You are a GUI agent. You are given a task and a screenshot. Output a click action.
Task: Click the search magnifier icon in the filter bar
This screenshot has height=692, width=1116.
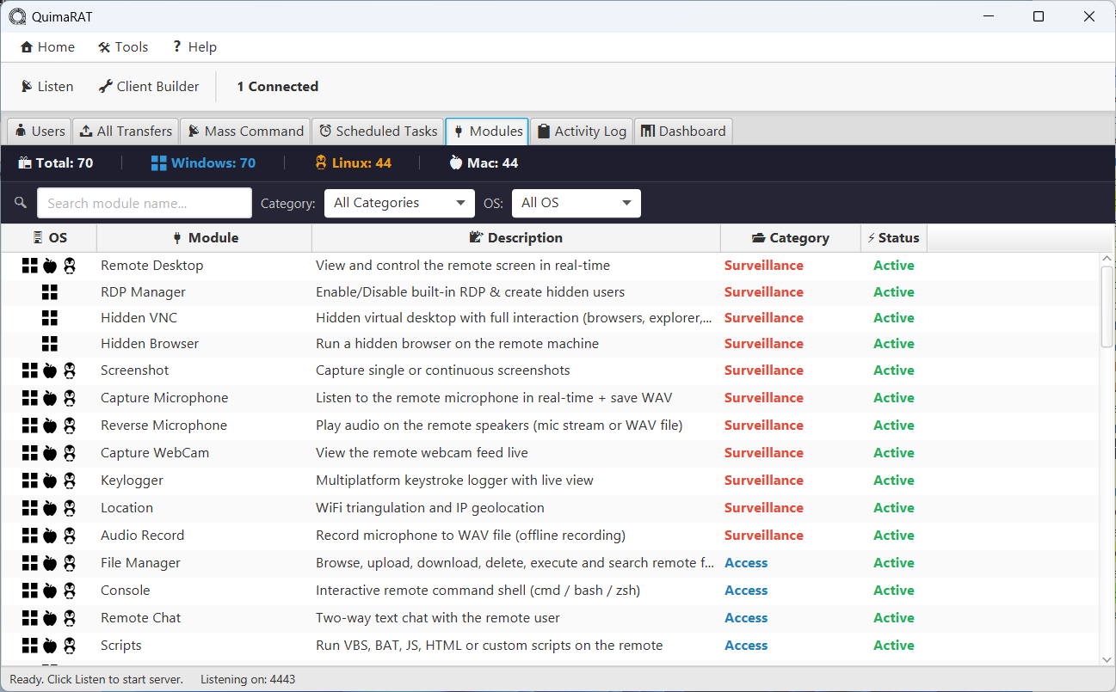coord(20,203)
